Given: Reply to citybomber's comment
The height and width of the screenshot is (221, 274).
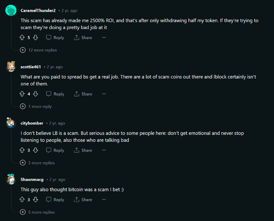Looking at the screenshot, I should point(55,150).
